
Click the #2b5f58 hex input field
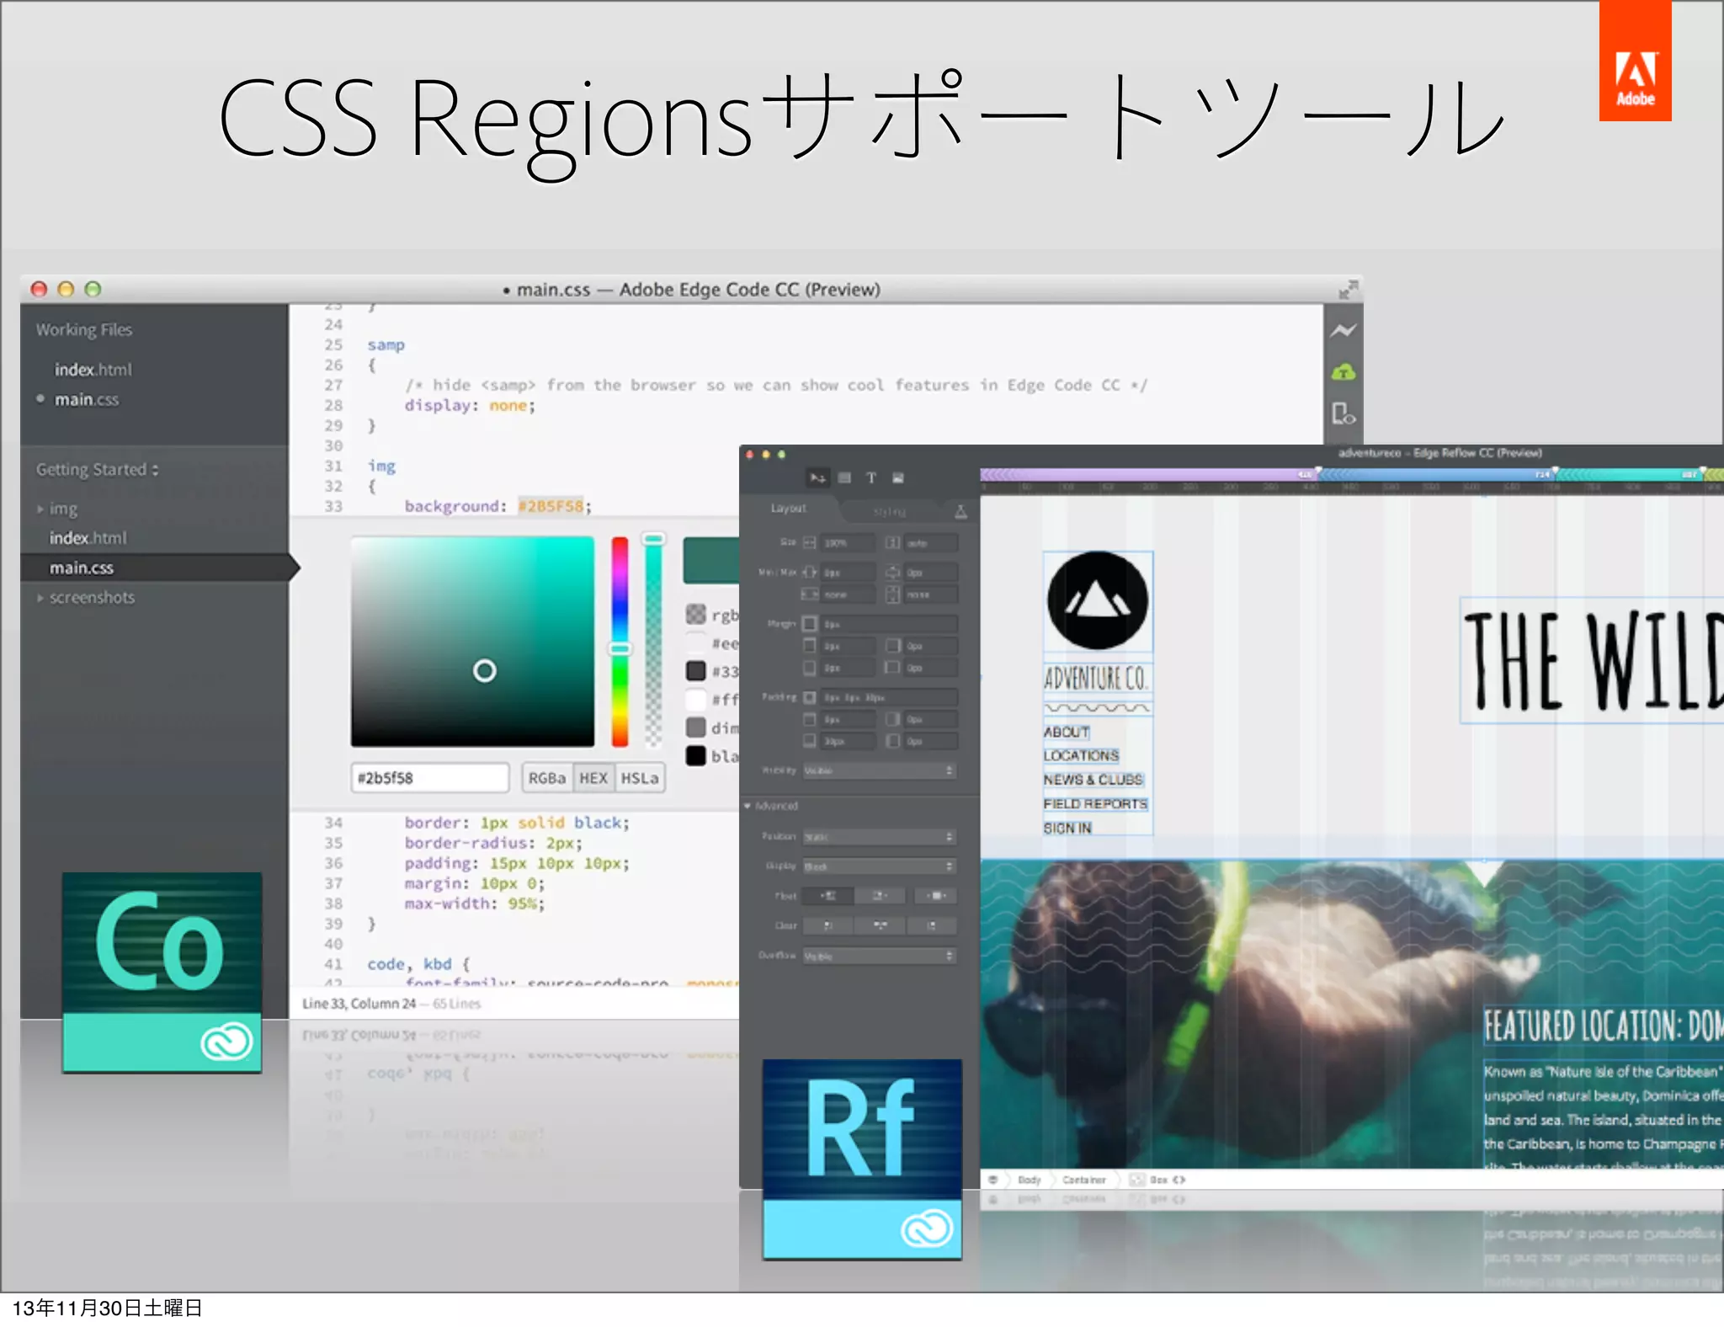click(x=430, y=778)
